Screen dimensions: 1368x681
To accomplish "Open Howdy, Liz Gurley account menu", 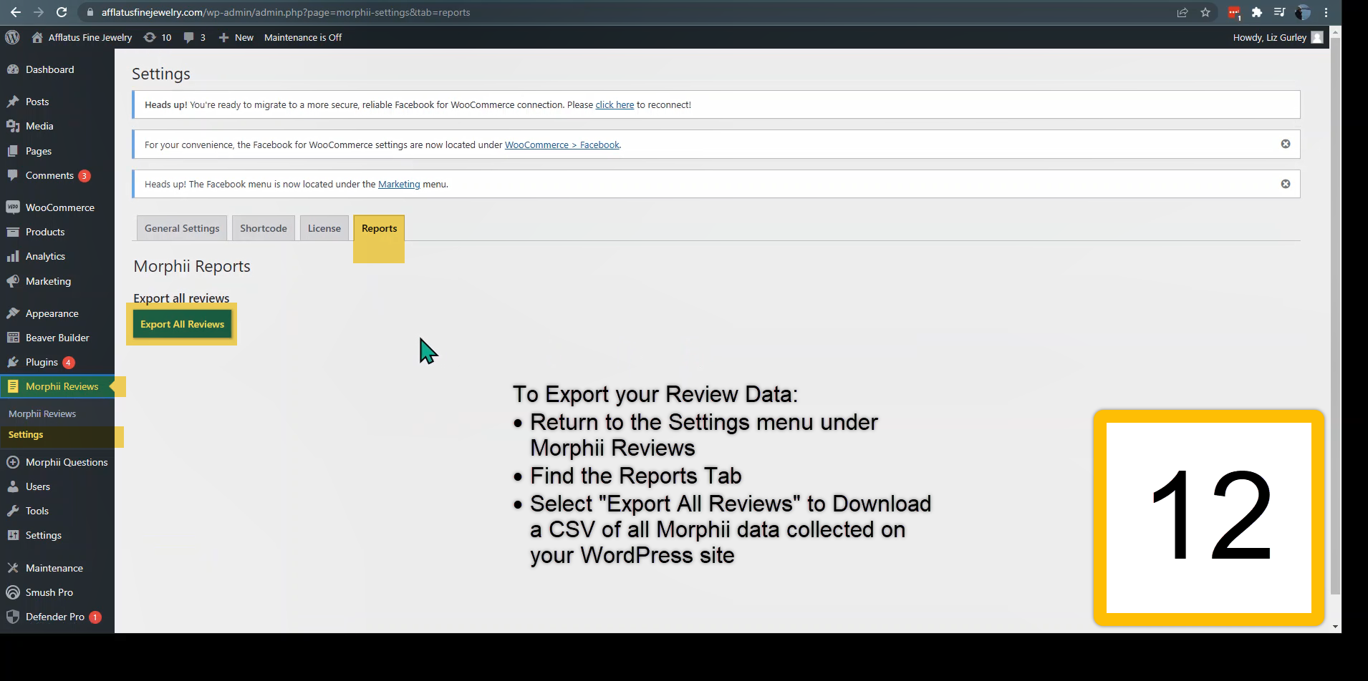I will (x=1278, y=37).
